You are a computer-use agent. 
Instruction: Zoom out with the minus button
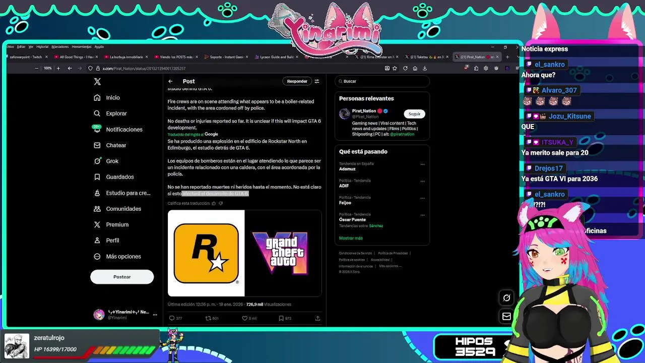36,68
